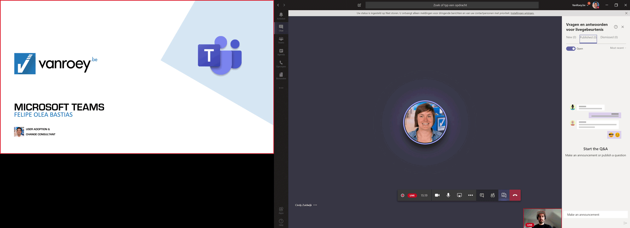630x228 pixels.
Task: Open more actions in the call bar
Action: click(x=471, y=195)
